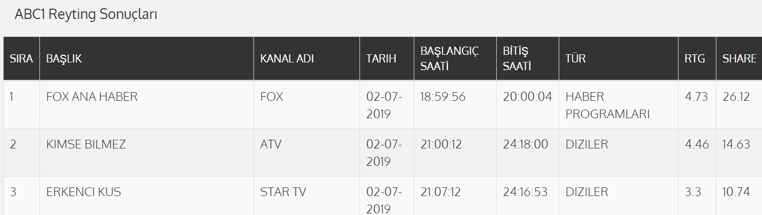Screen dimensions: 762x215
Task: Click the STAR TV channel cell
Action: 283,192
